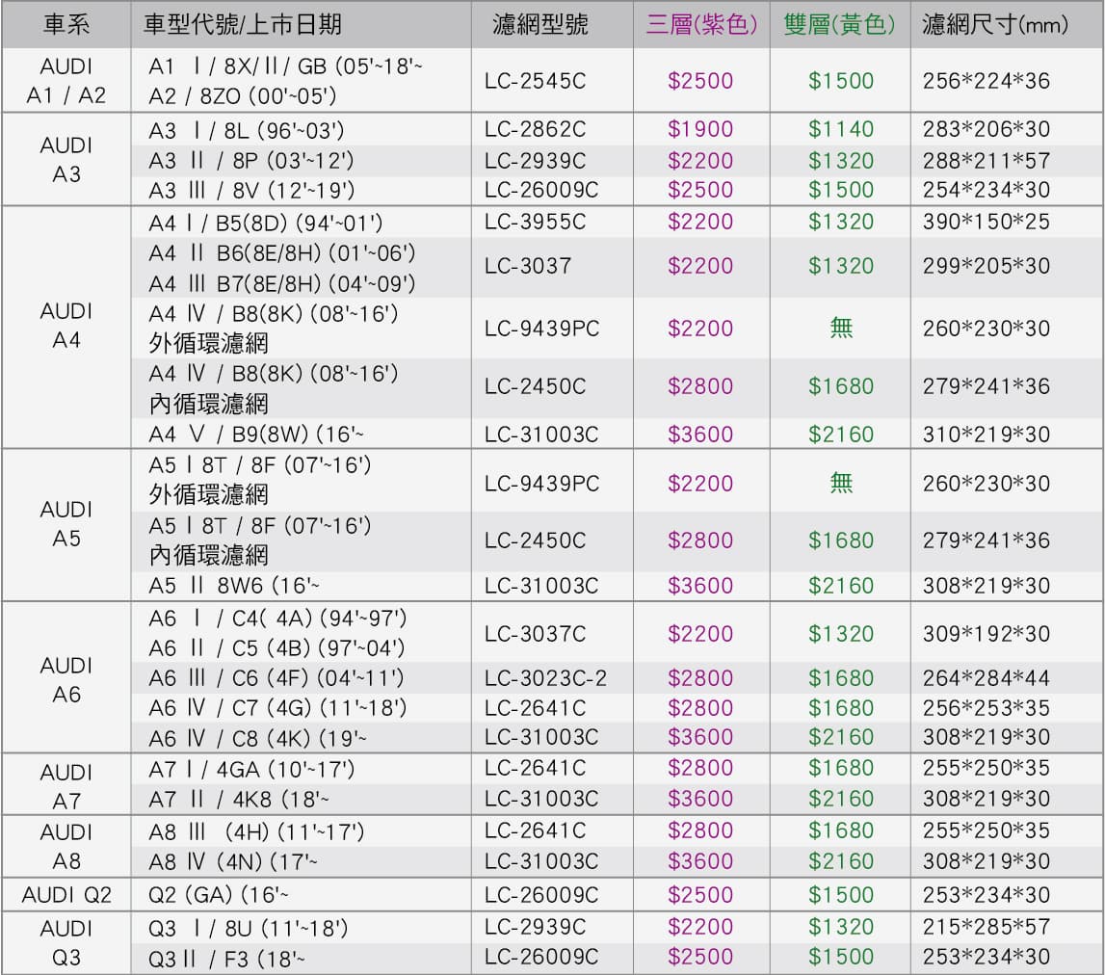The height and width of the screenshot is (975, 1105).
Task: Select the AUDI A3 series cell
Action: pyautogui.click(x=66, y=160)
